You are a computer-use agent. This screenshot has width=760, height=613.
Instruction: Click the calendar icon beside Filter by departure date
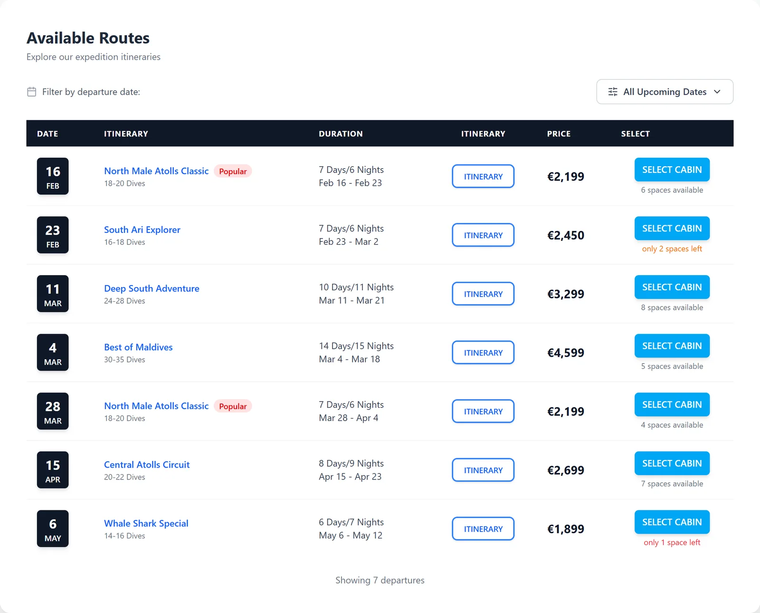pos(31,92)
